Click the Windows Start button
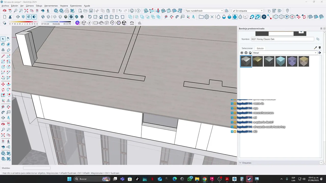Image resolution: width=326 pixels, height=183 pixels. tap(69, 179)
